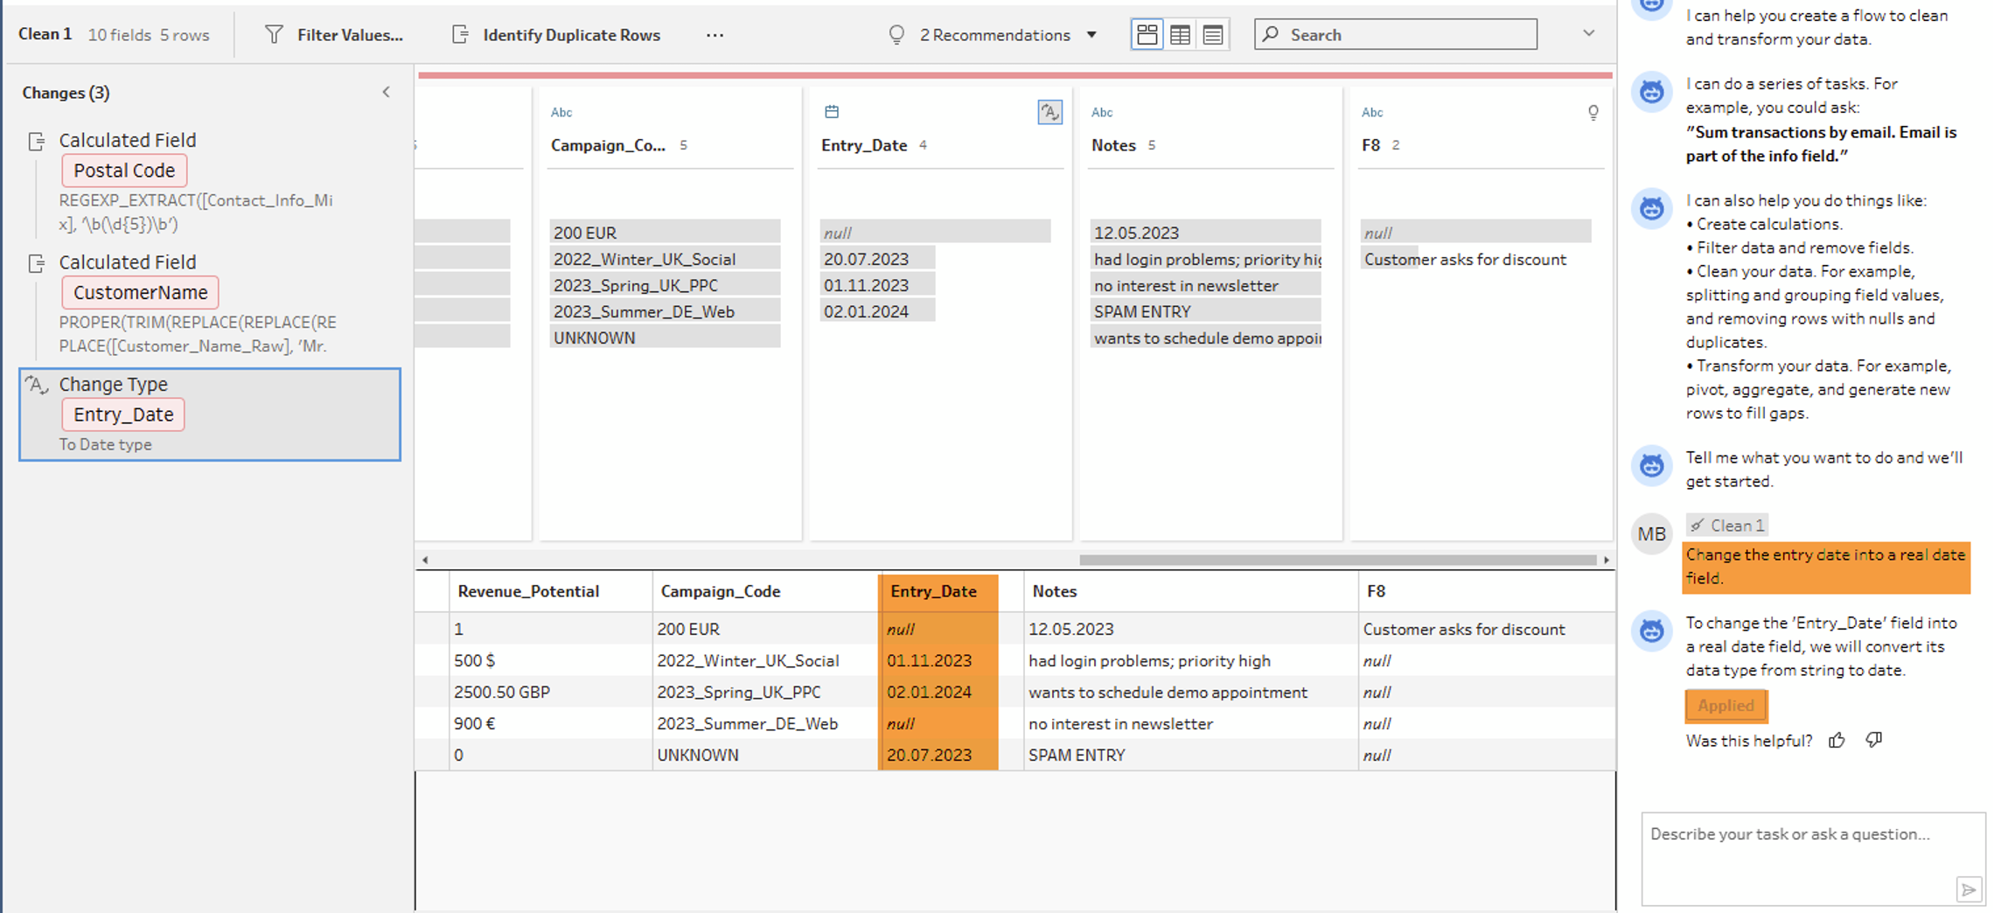Image resolution: width=1994 pixels, height=913 pixels.
Task: Give thumbs up feedback on the response
Action: (1837, 741)
